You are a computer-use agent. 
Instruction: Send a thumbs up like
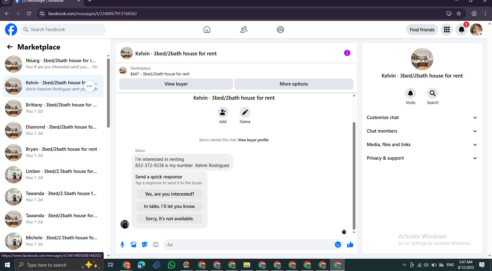(x=350, y=245)
